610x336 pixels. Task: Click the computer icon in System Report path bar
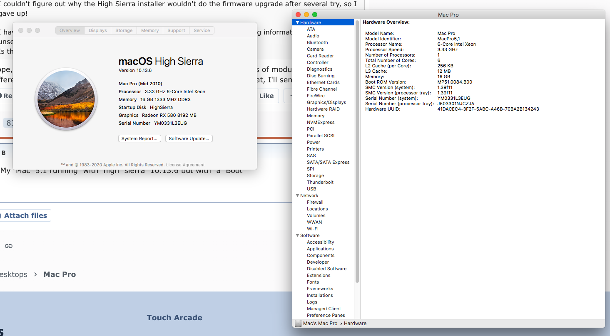tap(298, 324)
